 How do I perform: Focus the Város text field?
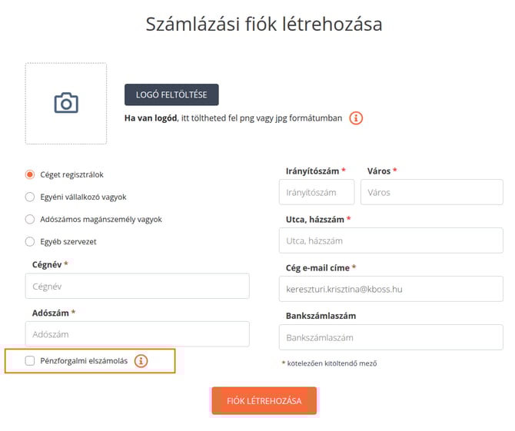(431, 192)
